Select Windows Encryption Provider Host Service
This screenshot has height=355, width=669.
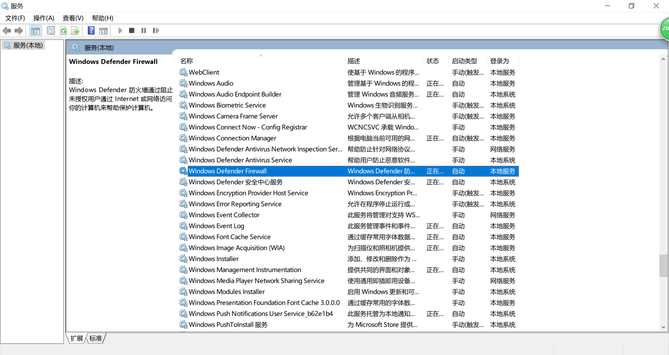pyautogui.click(x=349, y=193)
